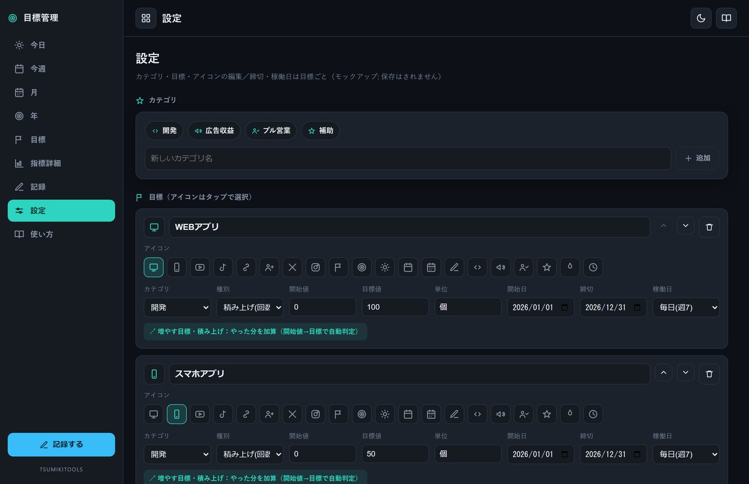
Task: Select droplet icon in スマホアプリ icon row
Action: coord(570,414)
